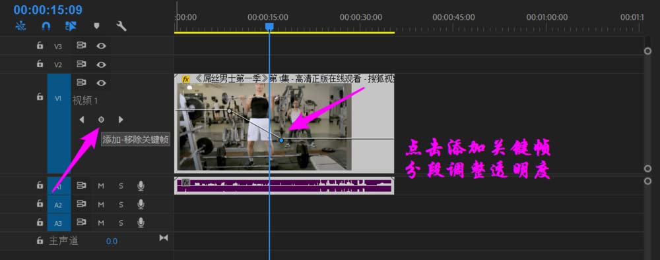Screen dimensions: 660x260
Task: Enable voice-over record on A3
Action: (141, 222)
